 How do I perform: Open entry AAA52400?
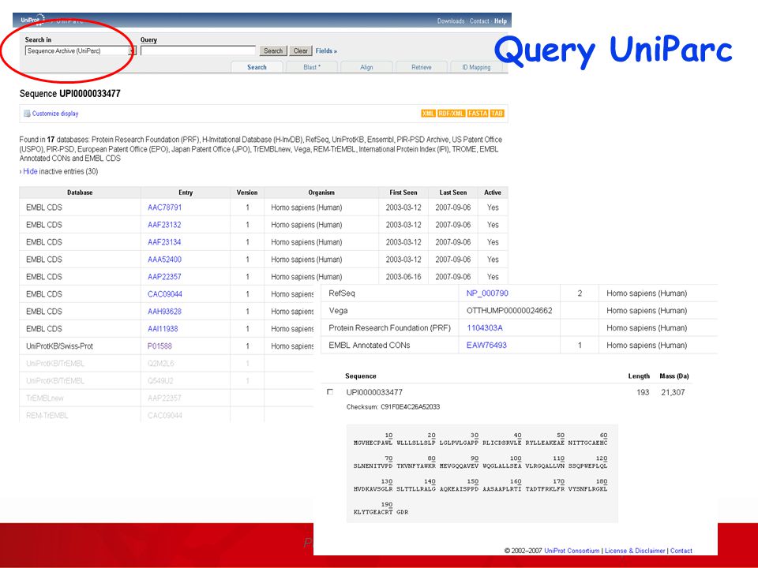pos(164,260)
